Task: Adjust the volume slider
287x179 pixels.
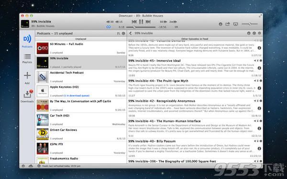Action: click(250, 24)
